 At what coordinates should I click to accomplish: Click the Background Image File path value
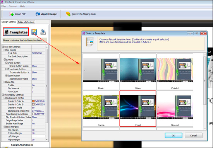point(38,111)
